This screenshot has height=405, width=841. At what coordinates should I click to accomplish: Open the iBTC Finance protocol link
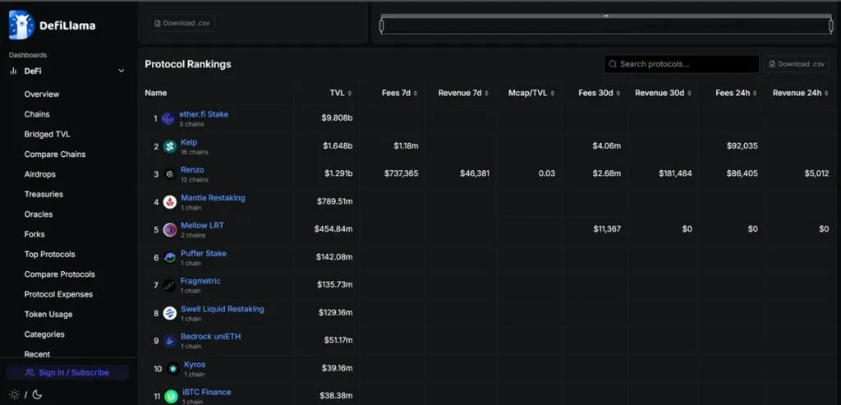[x=206, y=392]
